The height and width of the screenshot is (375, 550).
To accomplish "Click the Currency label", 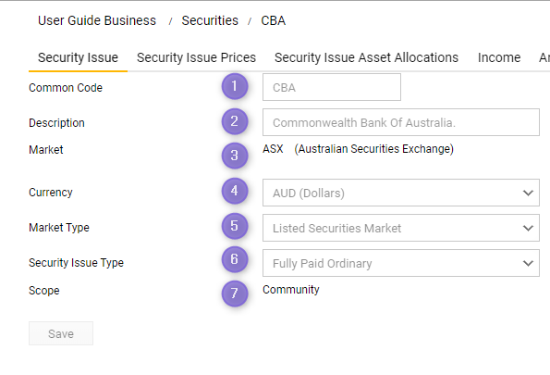I will coord(51,193).
